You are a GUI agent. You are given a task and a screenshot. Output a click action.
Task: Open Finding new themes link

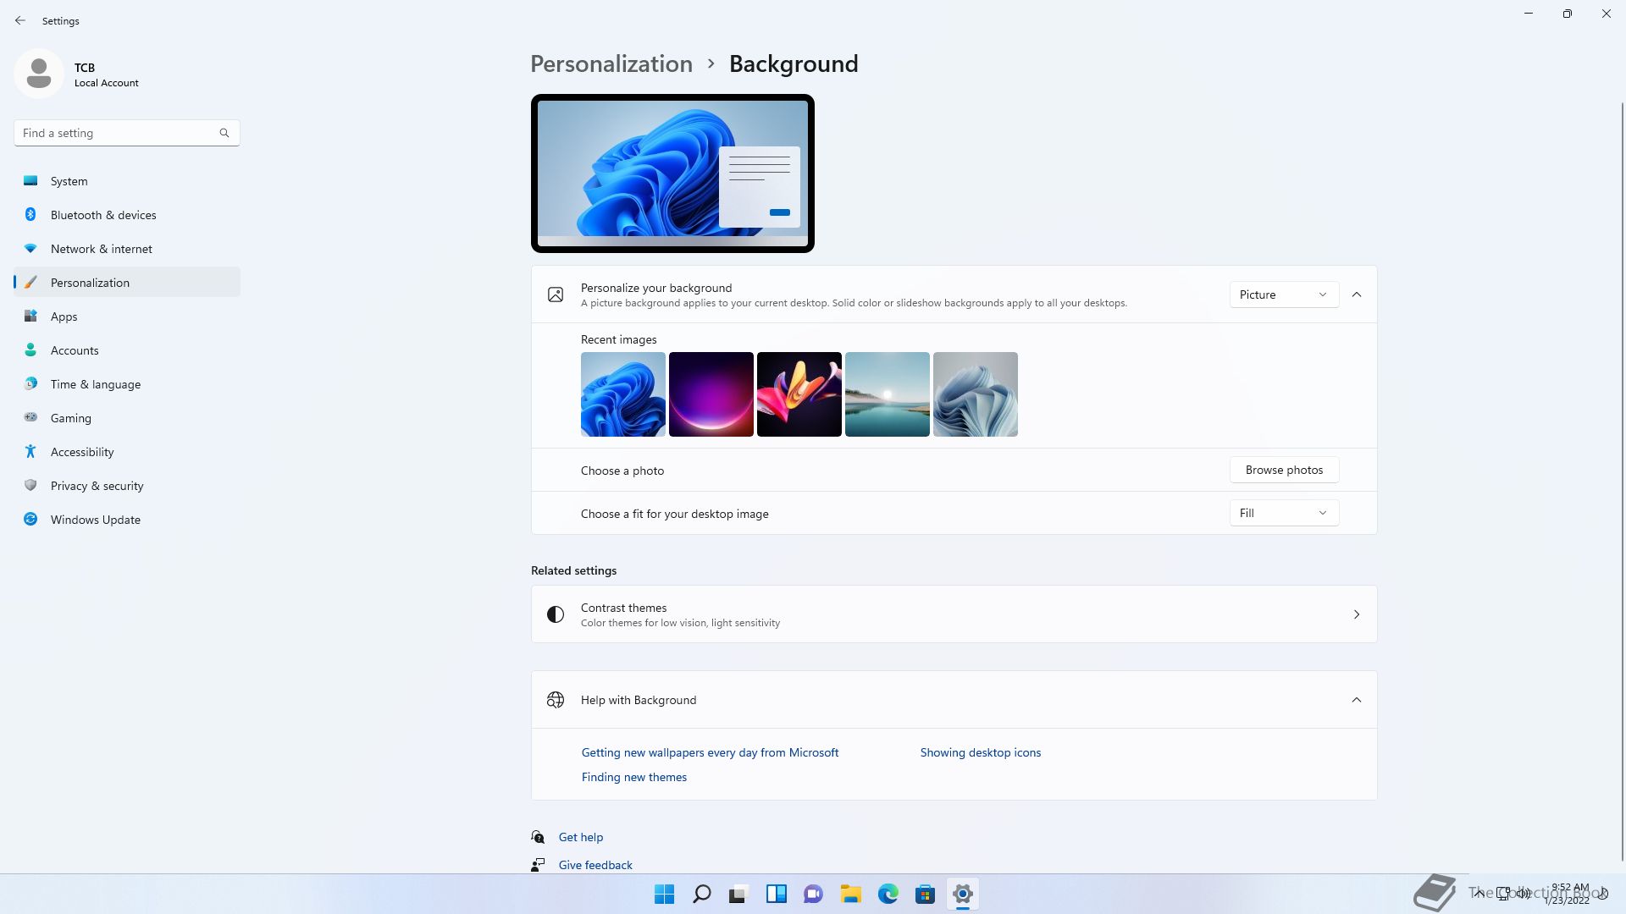(x=634, y=777)
